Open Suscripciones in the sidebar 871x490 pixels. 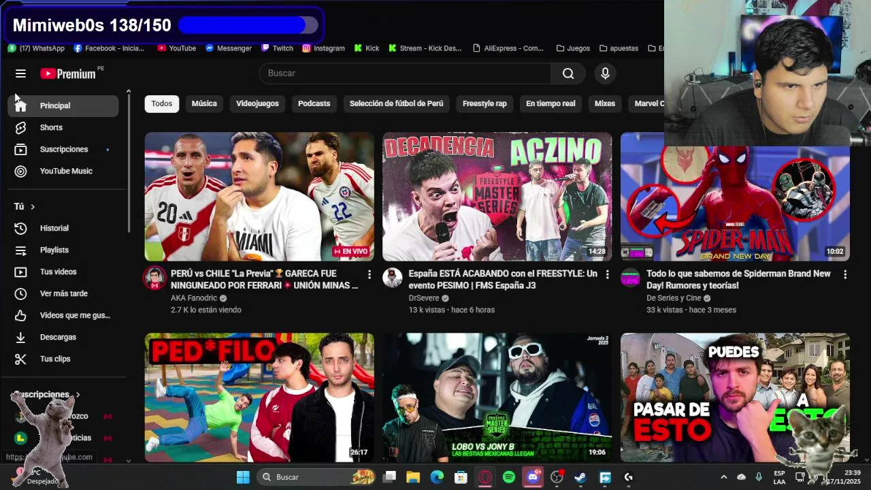click(63, 149)
